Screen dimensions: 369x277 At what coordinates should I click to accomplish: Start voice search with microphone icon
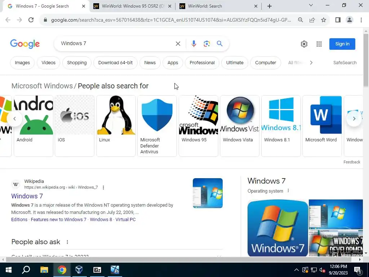194,44
